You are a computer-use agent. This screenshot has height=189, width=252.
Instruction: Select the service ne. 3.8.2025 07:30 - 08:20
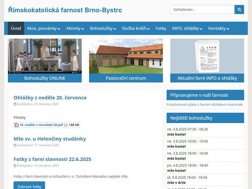pyautogui.click(x=188, y=129)
